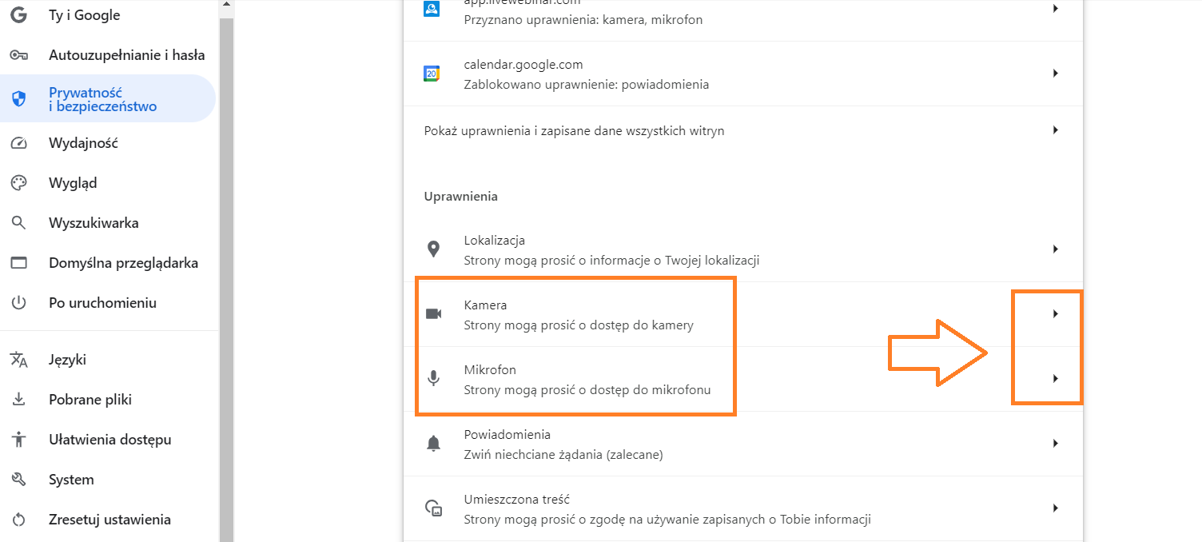Click the speedometer icon beside Wydajność
Image resolution: width=1202 pixels, height=542 pixels.
(x=18, y=143)
